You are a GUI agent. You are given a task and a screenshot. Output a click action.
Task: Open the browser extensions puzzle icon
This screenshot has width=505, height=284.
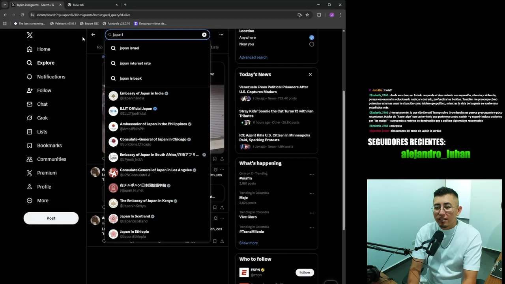point(319,15)
